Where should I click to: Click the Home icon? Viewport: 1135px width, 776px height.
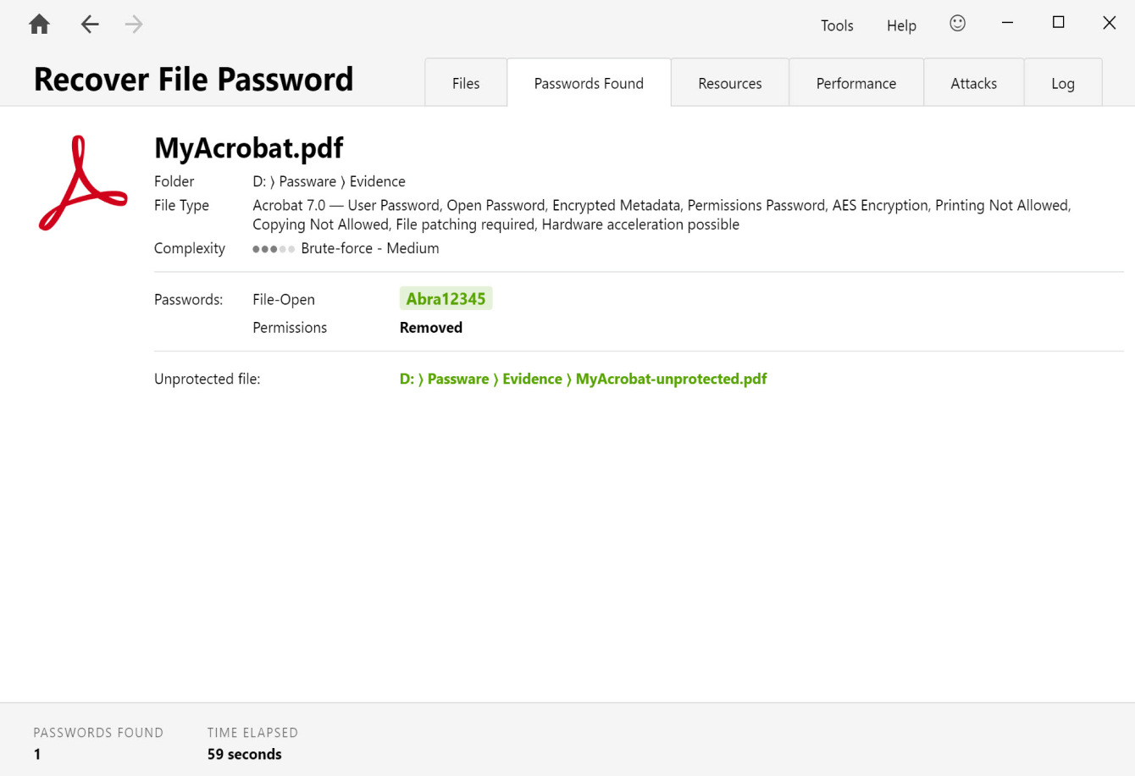[39, 25]
